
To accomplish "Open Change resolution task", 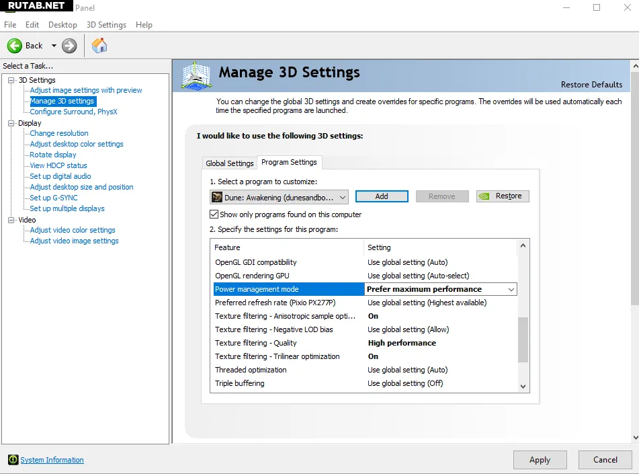I will click(59, 133).
